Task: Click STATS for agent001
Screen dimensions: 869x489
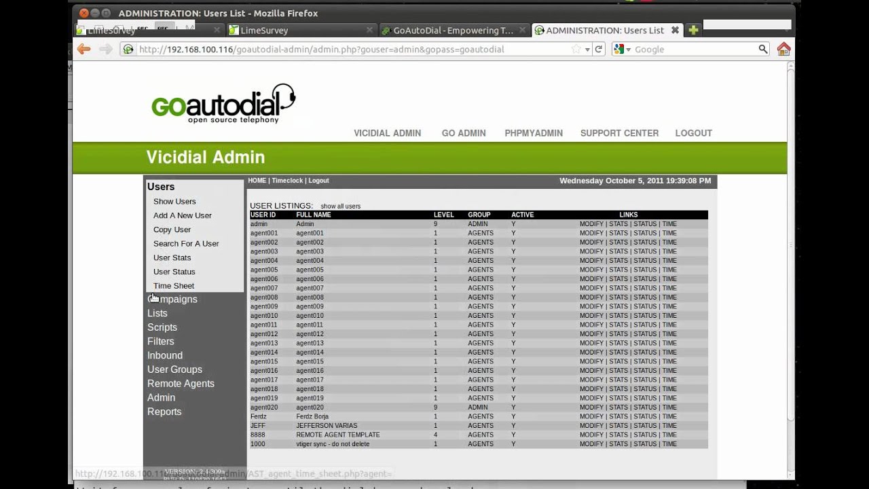Action: [x=618, y=233]
